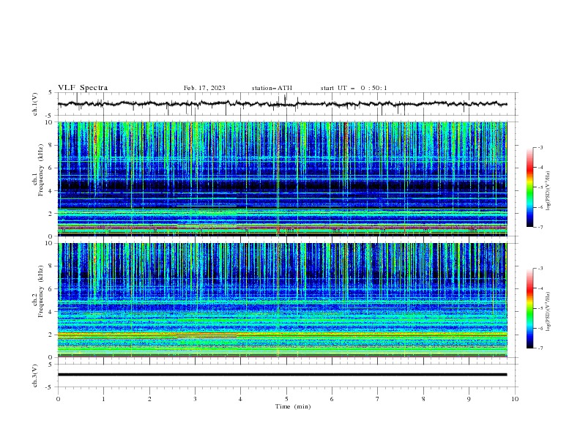Click the upper ch.1 PSD color bar
Image resolution: width=580 pixels, height=448 pixels.
click(x=530, y=187)
